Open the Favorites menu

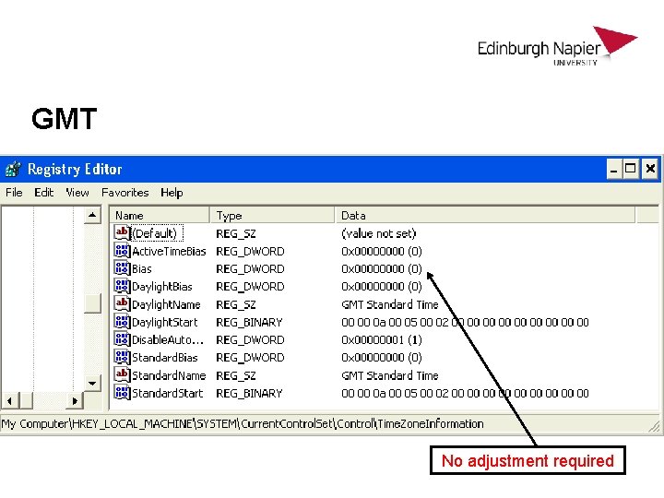[125, 193]
